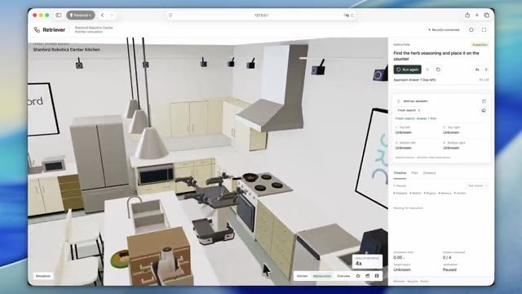Select the Kitchen camera view
522x294 pixels.
303,276
